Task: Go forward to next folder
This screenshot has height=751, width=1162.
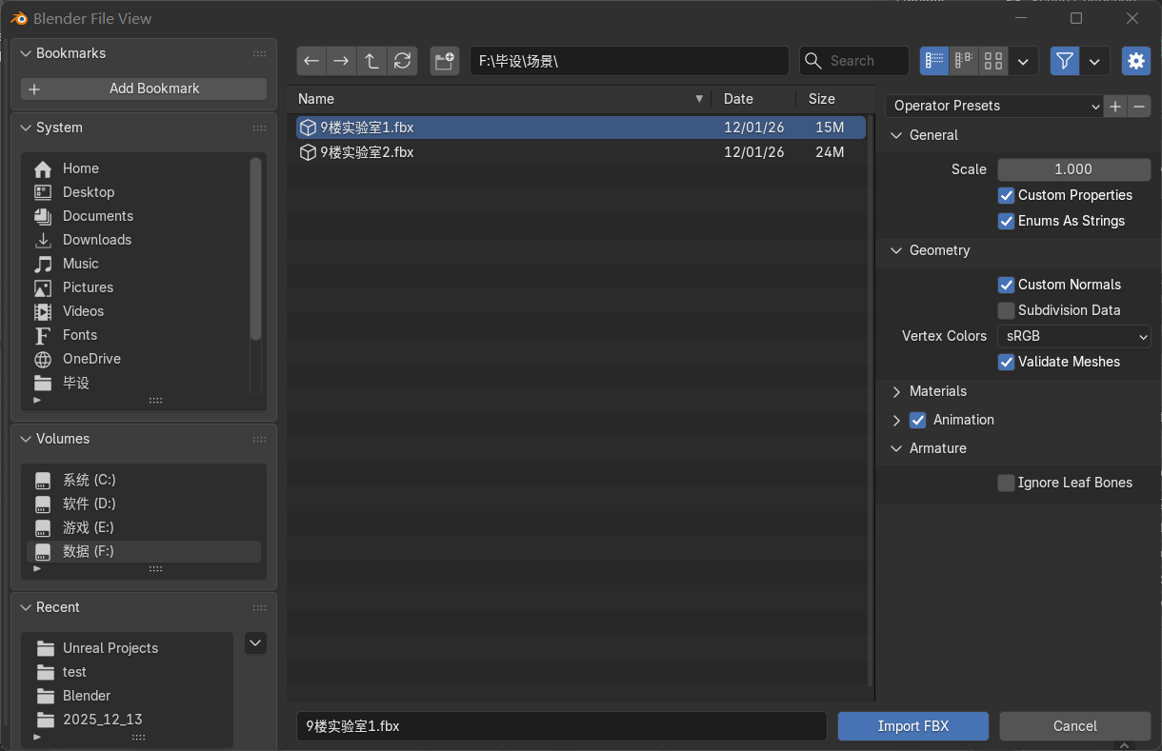Action: [x=341, y=61]
